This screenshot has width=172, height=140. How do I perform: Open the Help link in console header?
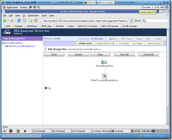coord(148,39)
